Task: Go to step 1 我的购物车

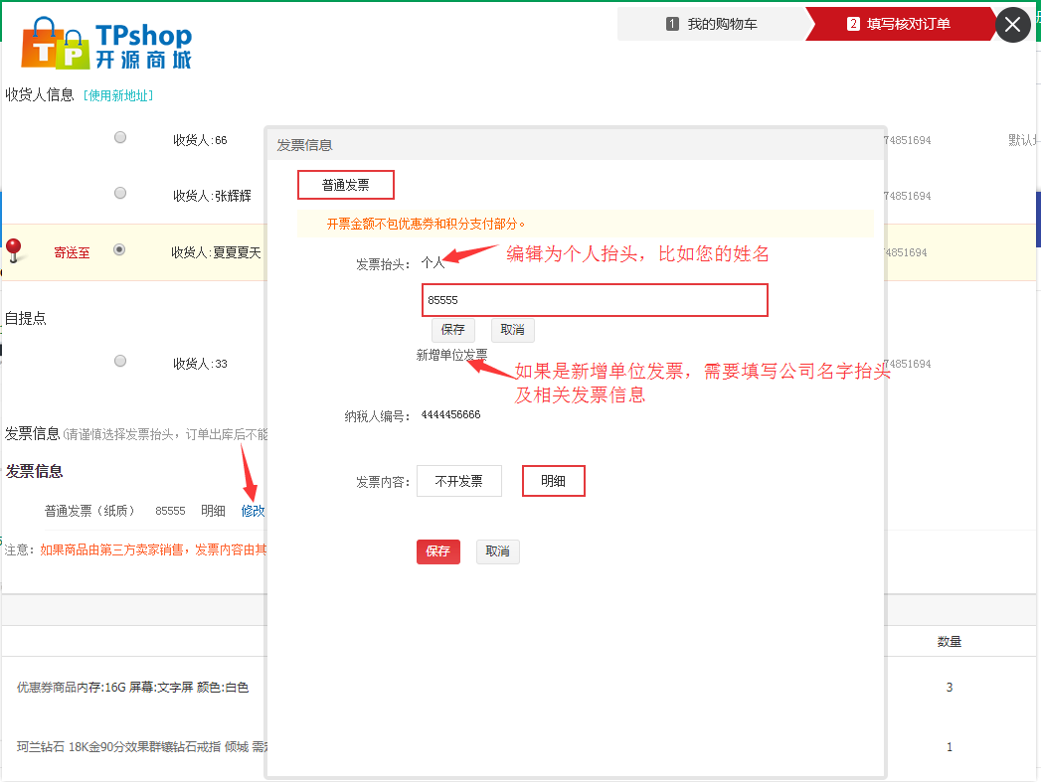Action: [x=712, y=24]
